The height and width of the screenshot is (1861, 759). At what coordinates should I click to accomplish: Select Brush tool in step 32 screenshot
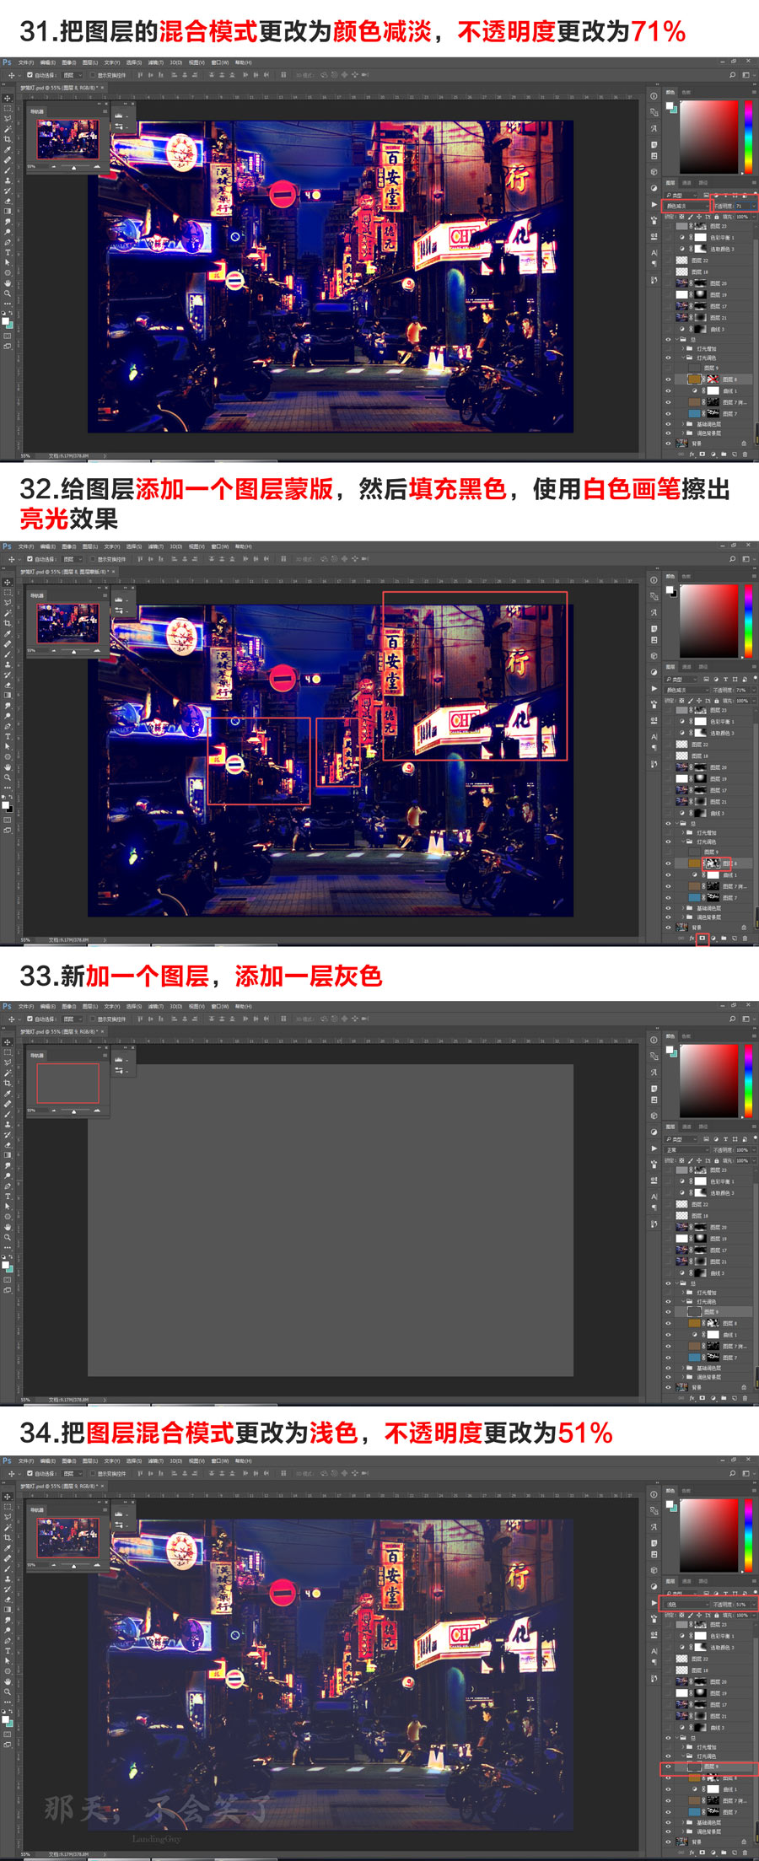coord(8,654)
